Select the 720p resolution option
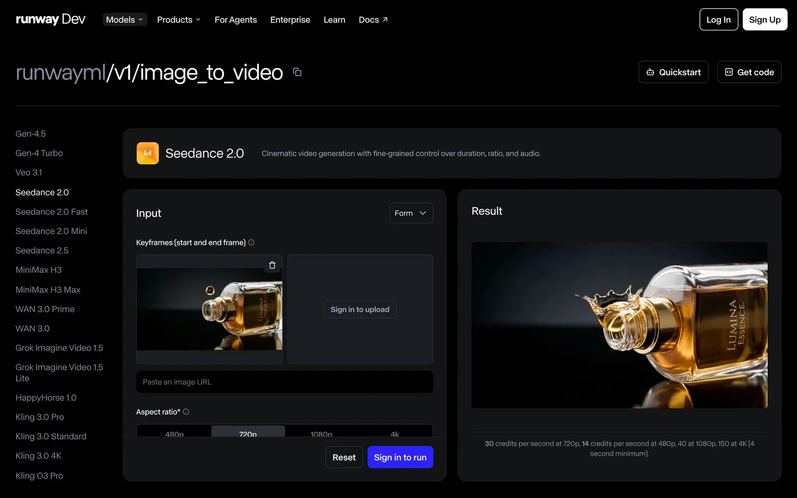The width and height of the screenshot is (797, 498). 248,432
